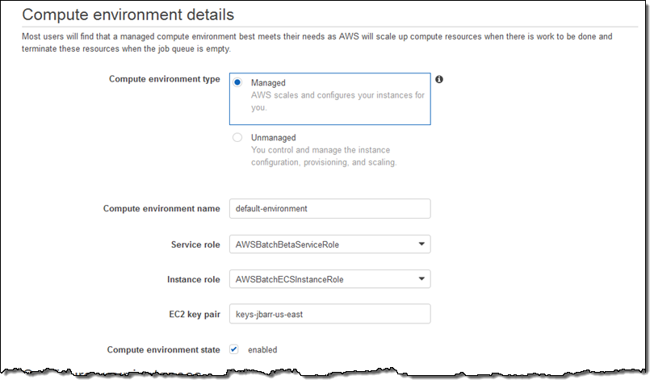Click the "AWS scales and configures" description

[x=337, y=101]
